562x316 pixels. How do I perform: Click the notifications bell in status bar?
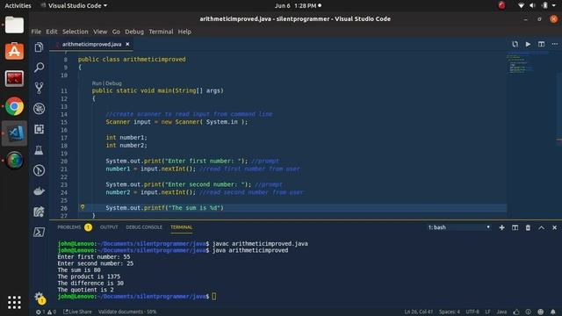tap(553, 312)
